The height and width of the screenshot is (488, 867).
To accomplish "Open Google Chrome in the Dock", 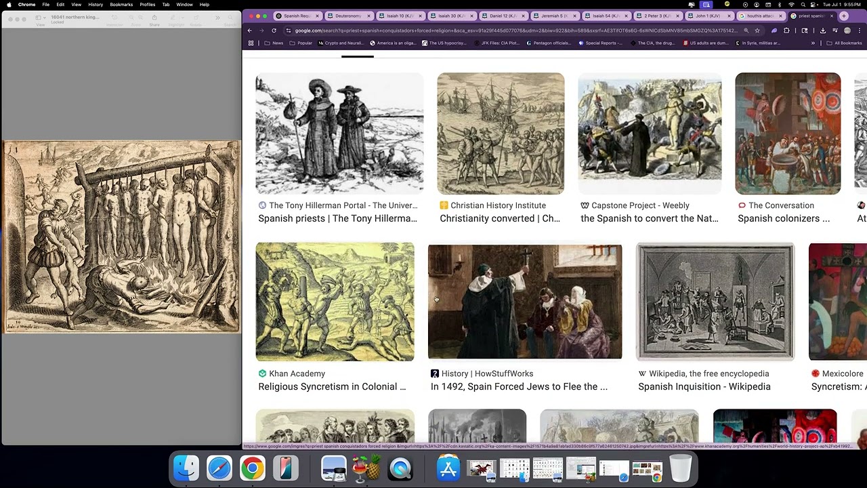I will click(252, 468).
